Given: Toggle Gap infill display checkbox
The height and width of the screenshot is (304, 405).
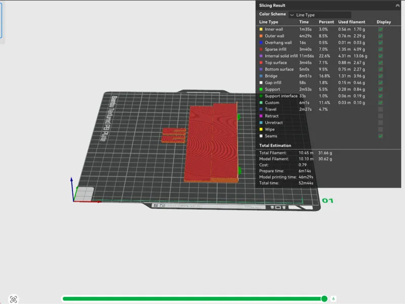Looking at the screenshot, I should point(381,83).
